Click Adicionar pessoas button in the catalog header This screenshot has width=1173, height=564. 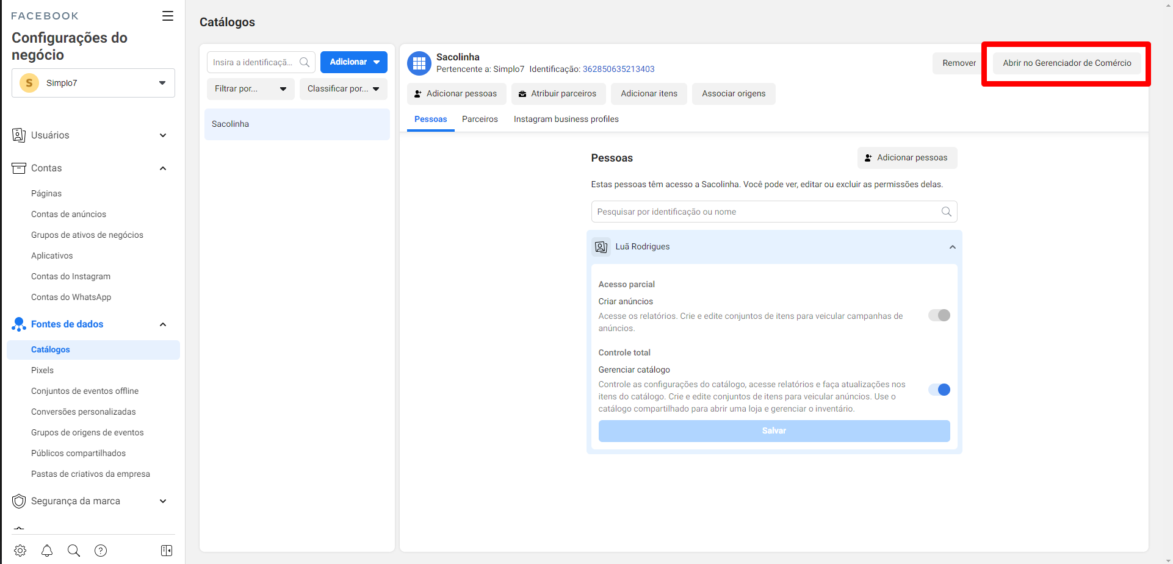click(457, 94)
